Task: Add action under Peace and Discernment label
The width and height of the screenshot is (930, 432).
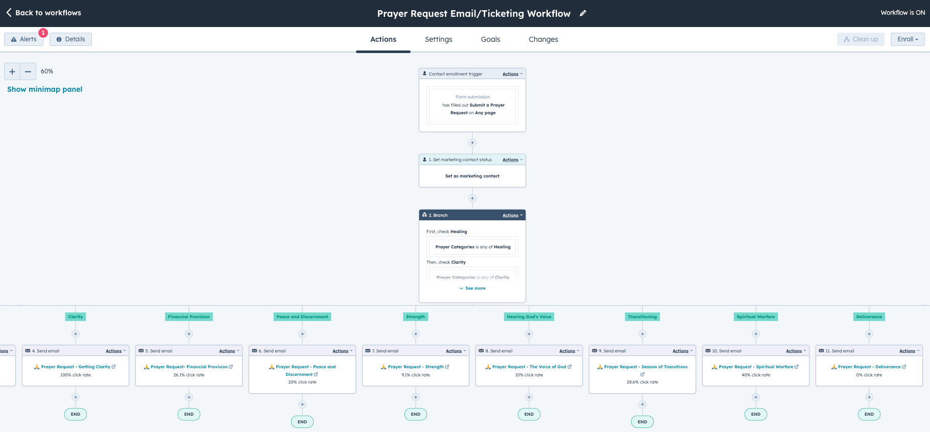Action: pos(302,334)
